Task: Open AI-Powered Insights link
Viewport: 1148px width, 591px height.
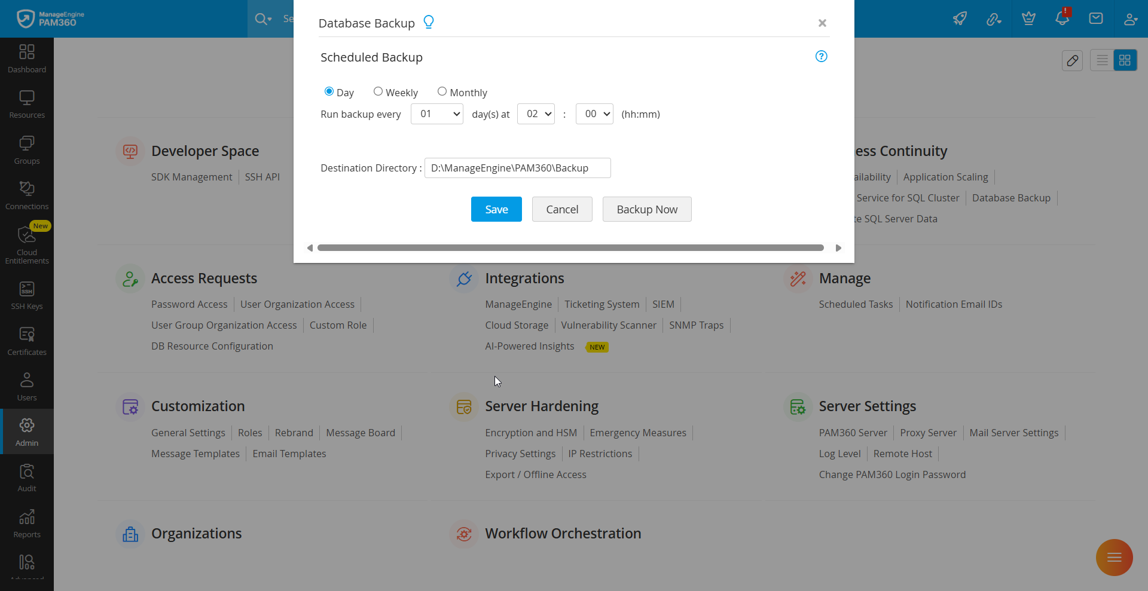Action: tap(529, 346)
